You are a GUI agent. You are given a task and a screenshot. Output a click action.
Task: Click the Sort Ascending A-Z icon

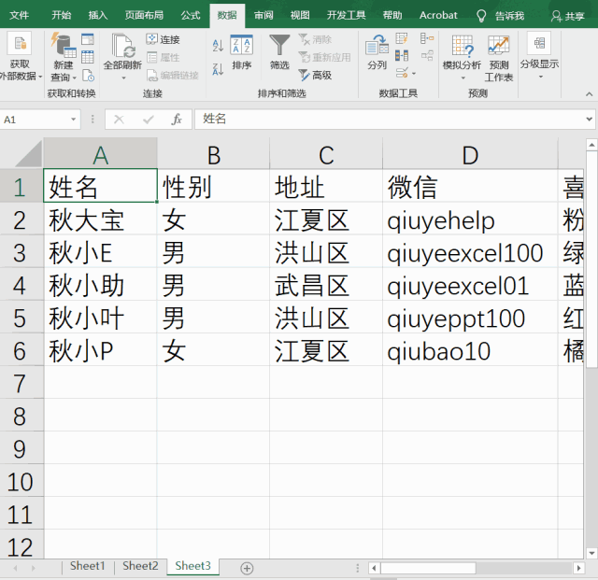click(218, 45)
